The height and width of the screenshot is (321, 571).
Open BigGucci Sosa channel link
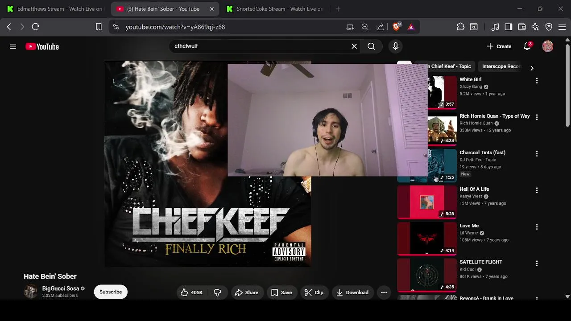click(60, 288)
